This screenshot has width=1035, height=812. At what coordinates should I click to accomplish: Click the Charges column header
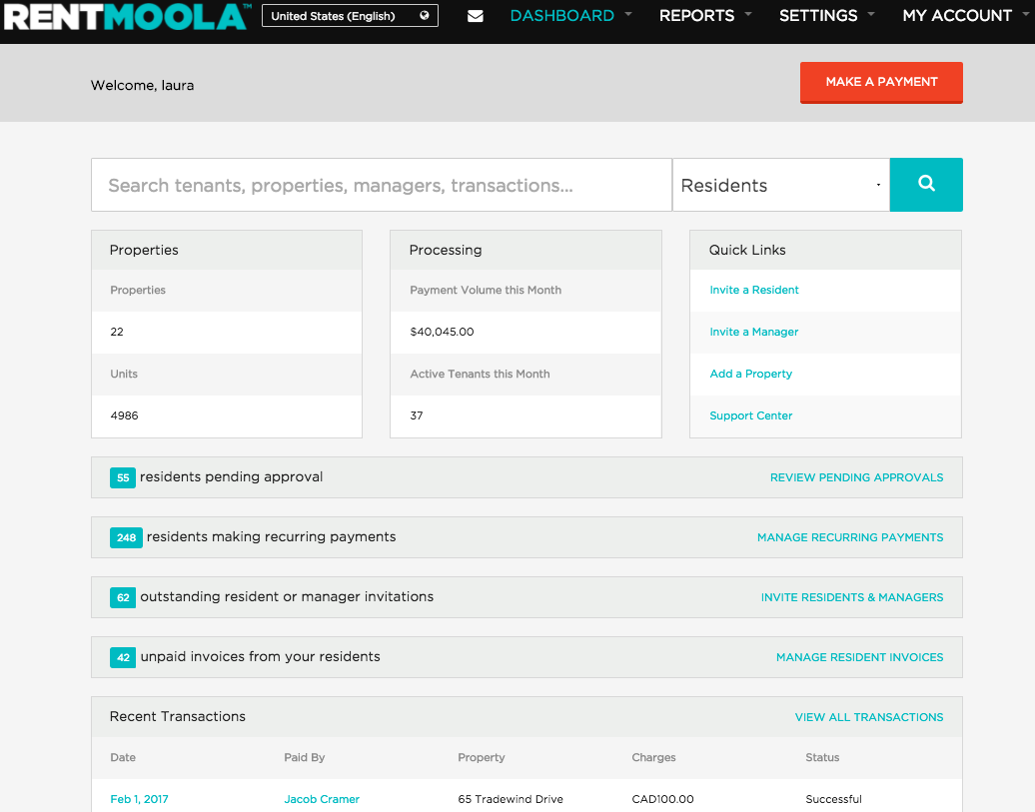(x=653, y=758)
